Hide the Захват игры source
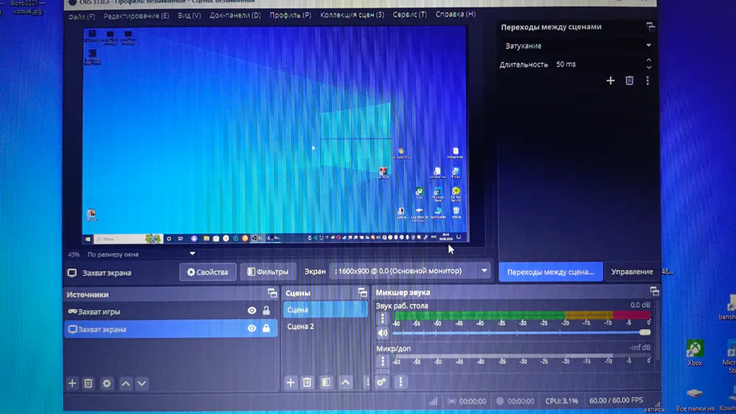 [x=252, y=311]
